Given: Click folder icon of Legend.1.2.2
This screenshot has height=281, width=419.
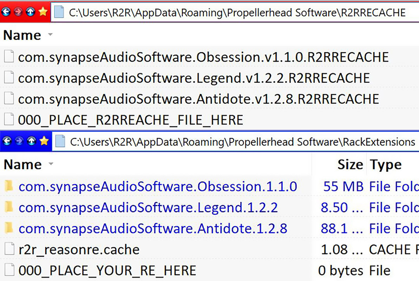Looking at the screenshot, I should coord(9,207).
